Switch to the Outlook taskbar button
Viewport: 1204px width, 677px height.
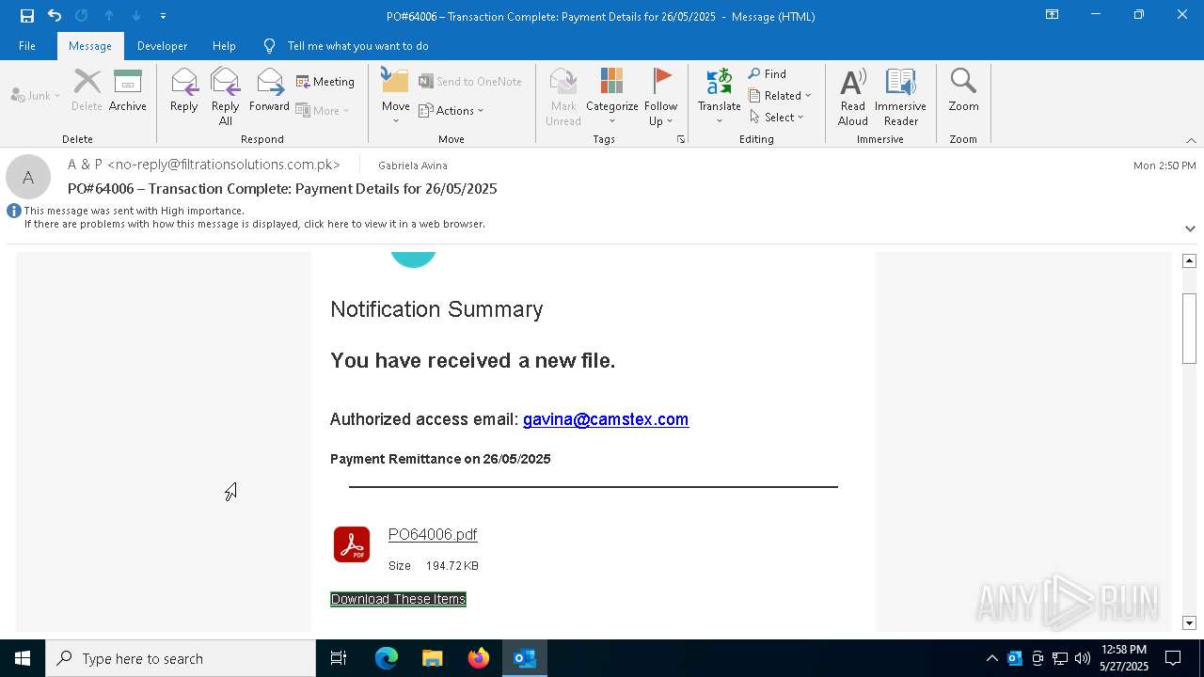pos(525,658)
